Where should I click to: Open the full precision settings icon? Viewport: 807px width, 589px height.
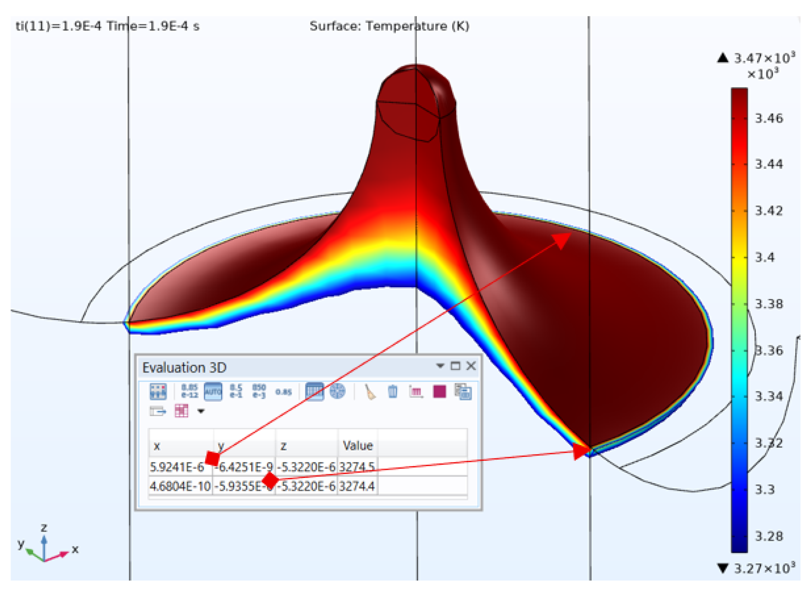pyautogui.click(x=158, y=390)
